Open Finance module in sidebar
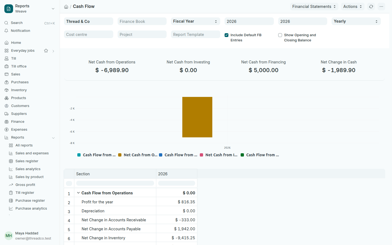This screenshot has width=392, height=245. coord(30,122)
